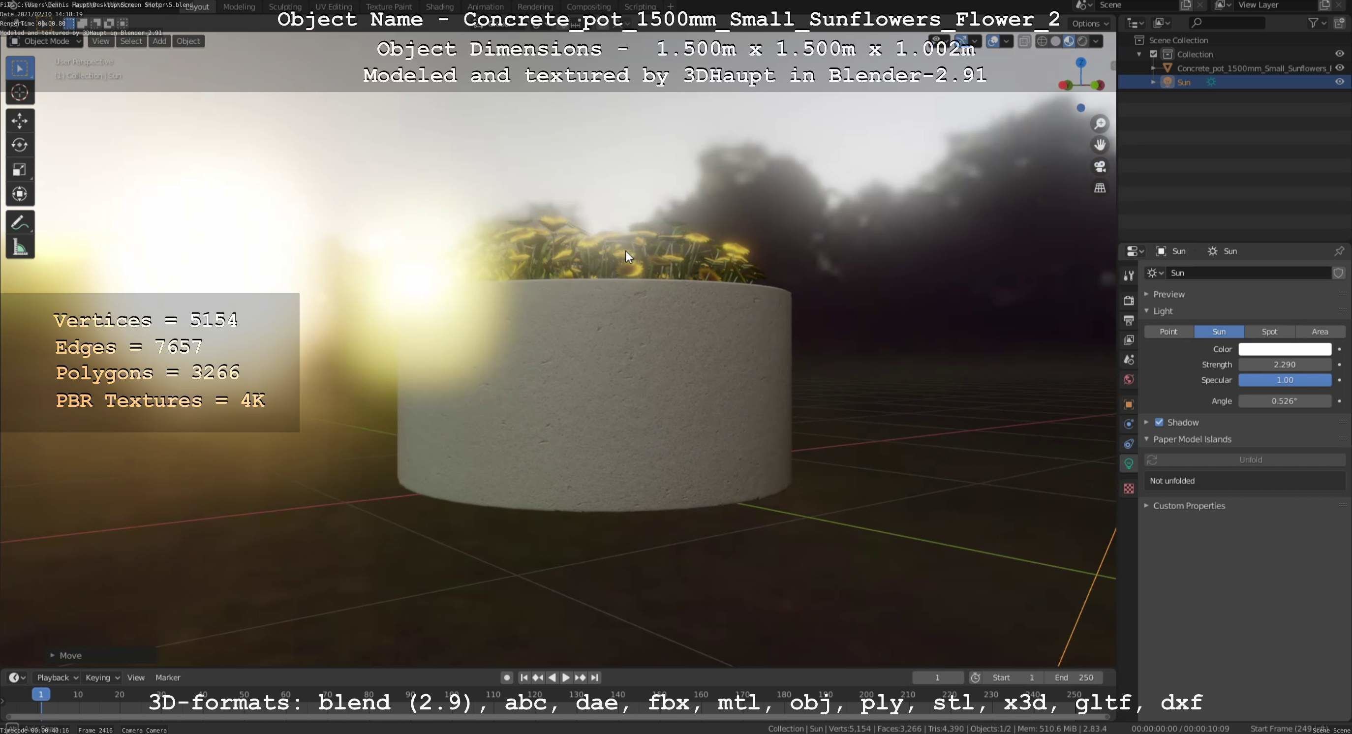The width and height of the screenshot is (1352, 734).
Task: Toggle auto keying record button
Action: tap(506, 678)
